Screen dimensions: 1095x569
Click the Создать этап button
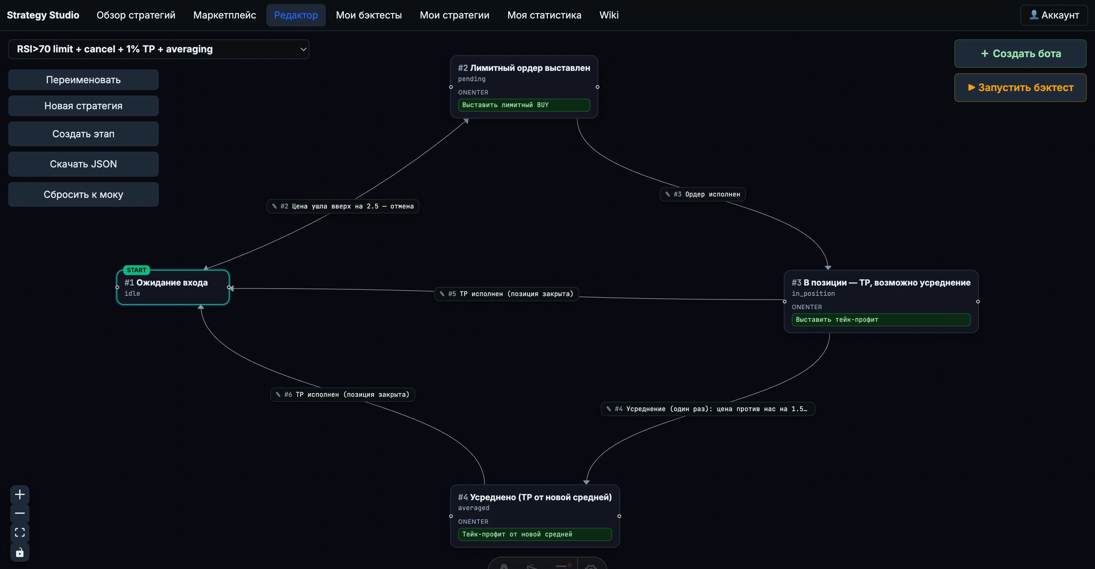(x=83, y=134)
